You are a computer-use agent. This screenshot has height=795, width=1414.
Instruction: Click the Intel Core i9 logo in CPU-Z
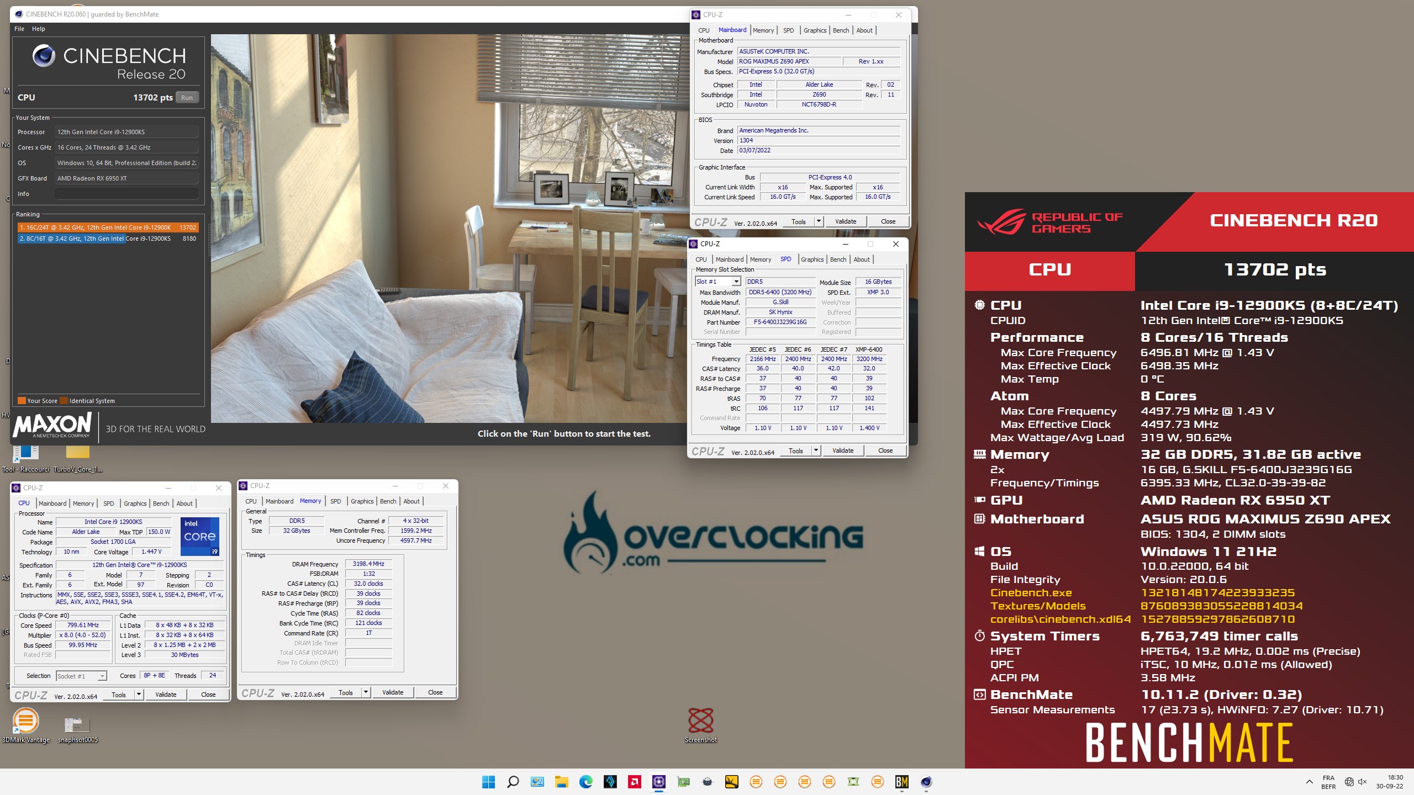(200, 536)
